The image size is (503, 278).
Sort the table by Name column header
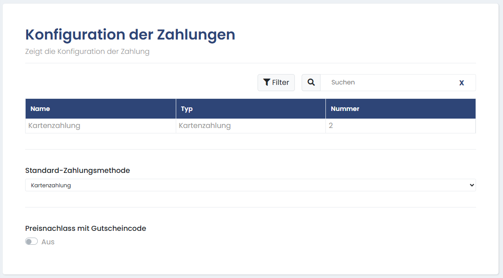[40, 109]
